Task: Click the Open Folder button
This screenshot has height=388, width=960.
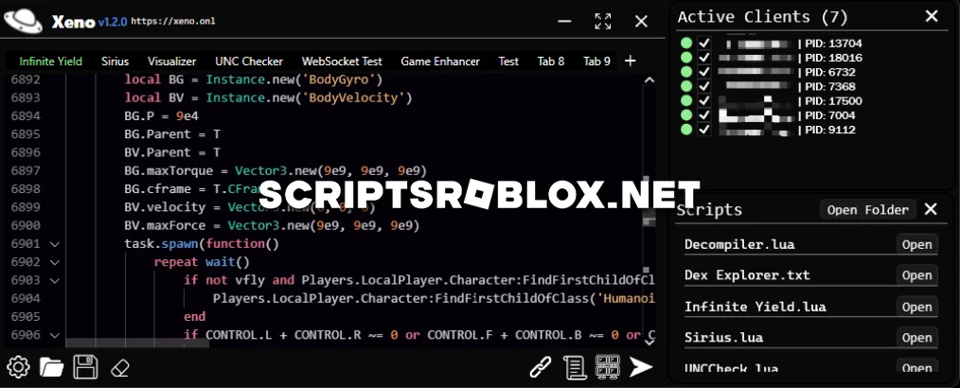Action: coord(867,210)
